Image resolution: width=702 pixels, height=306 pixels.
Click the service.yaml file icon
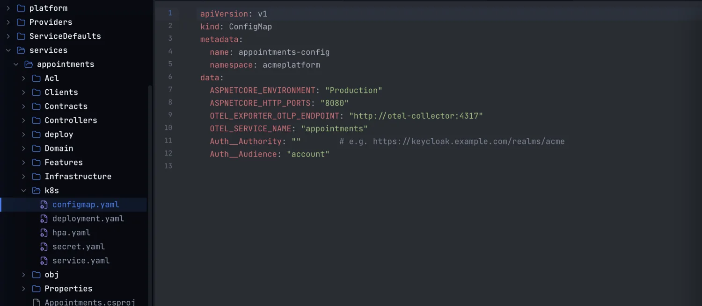pos(44,261)
